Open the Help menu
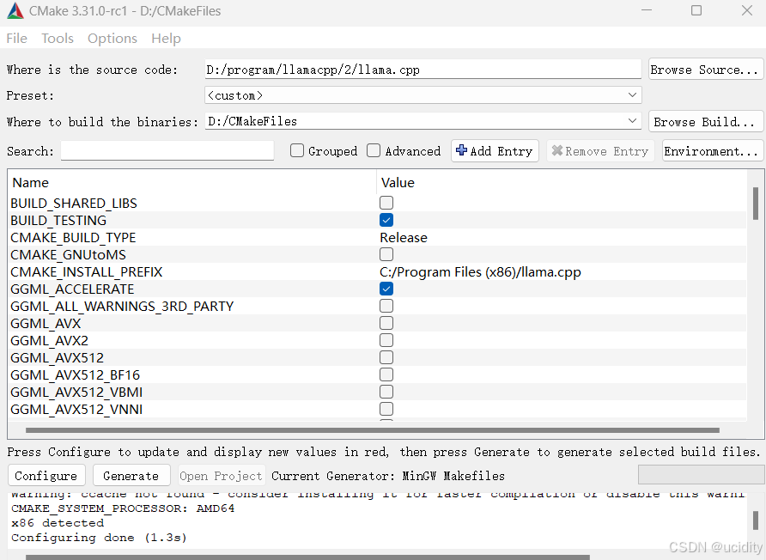766x560 pixels. pyautogui.click(x=166, y=38)
